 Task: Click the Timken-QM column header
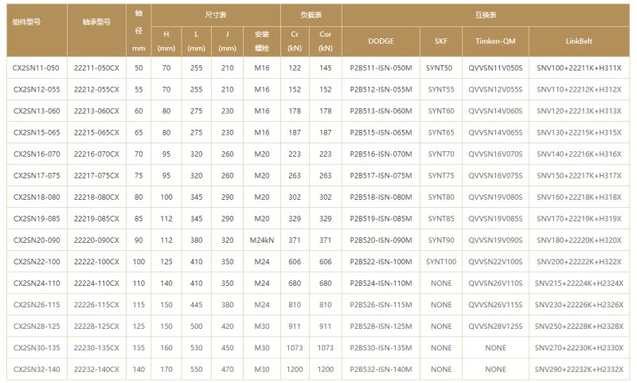tap(495, 41)
